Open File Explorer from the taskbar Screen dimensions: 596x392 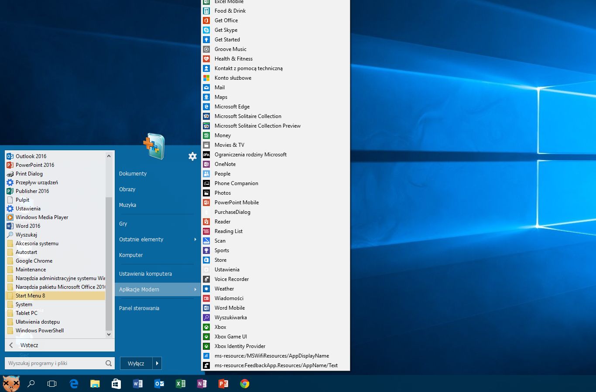(95, 384)
